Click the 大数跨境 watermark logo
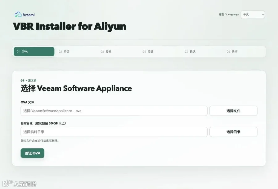This screenshot has width=278, height=189. click(19, 183)
